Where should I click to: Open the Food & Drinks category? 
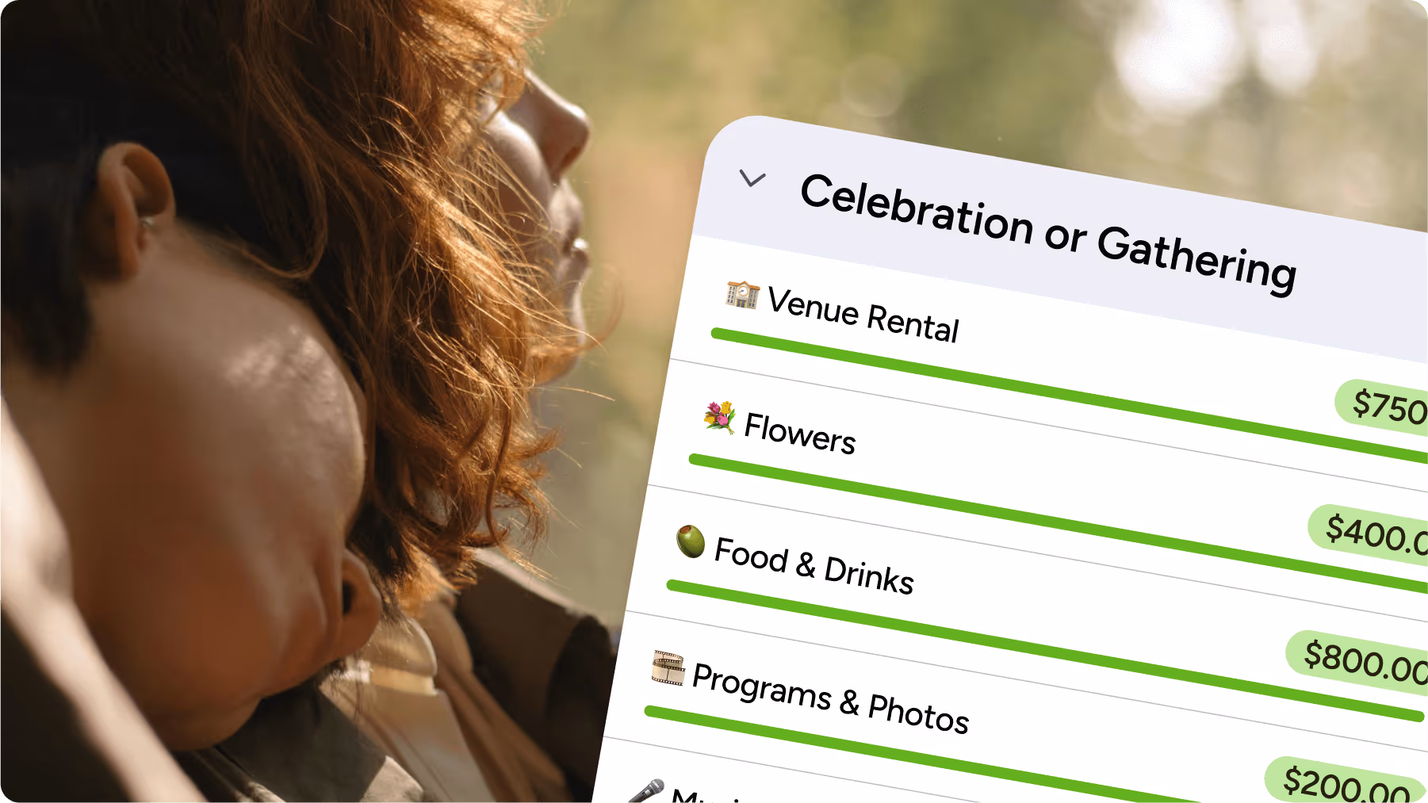814,565
